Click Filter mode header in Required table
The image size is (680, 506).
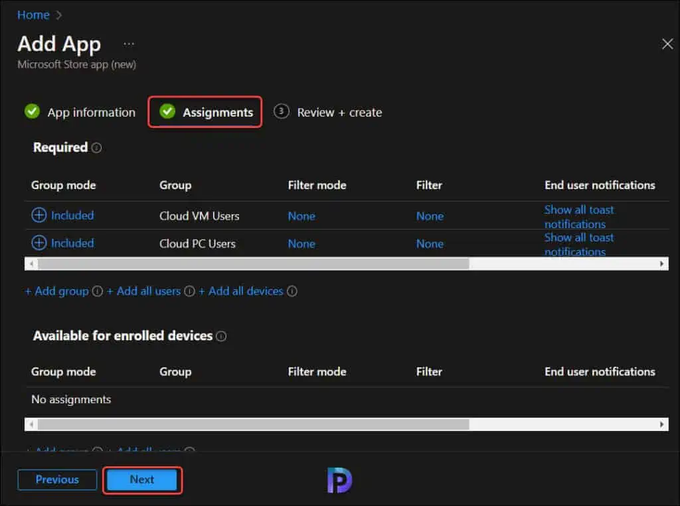click(317, 185)
